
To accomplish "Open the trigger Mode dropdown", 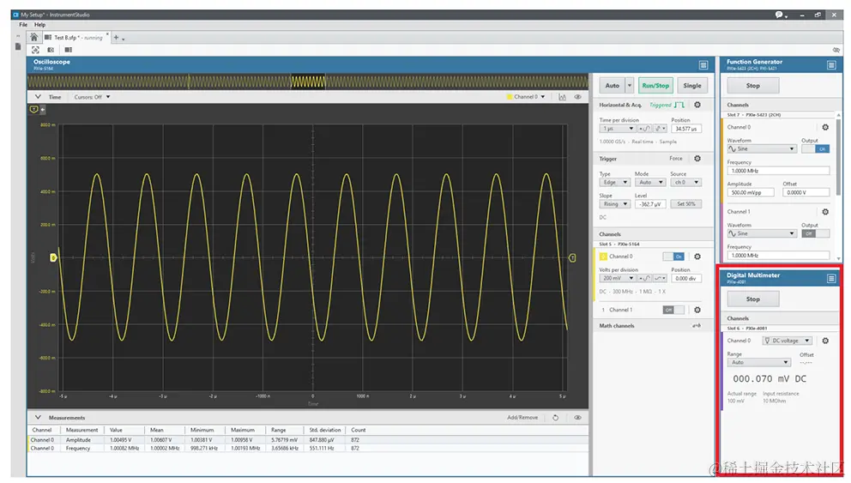I will point(649,183).
